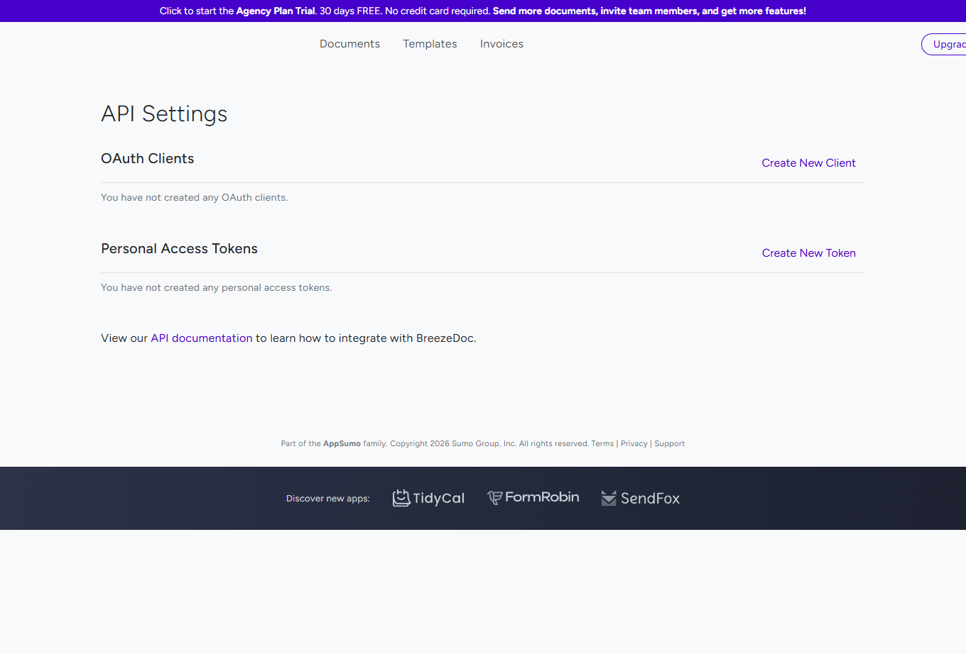View the Privacy policy
The image size is (966, 654).
[634, 443]
